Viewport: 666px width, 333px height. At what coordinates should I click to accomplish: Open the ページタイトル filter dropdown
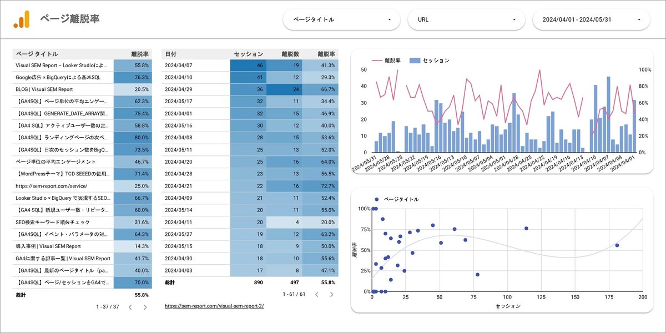tap(341, 19)
